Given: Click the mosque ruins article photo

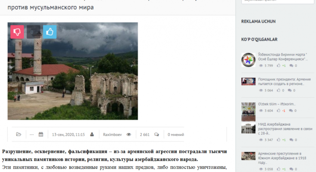Looking at the screenshot, I should pyautogui.click(x=73, y=71).
